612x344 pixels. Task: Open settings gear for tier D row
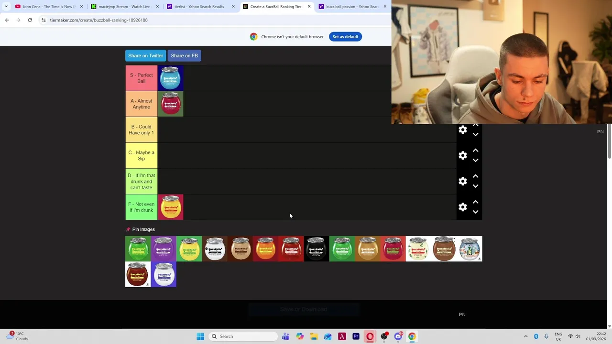pyautogui.click(x=463, y=182)
